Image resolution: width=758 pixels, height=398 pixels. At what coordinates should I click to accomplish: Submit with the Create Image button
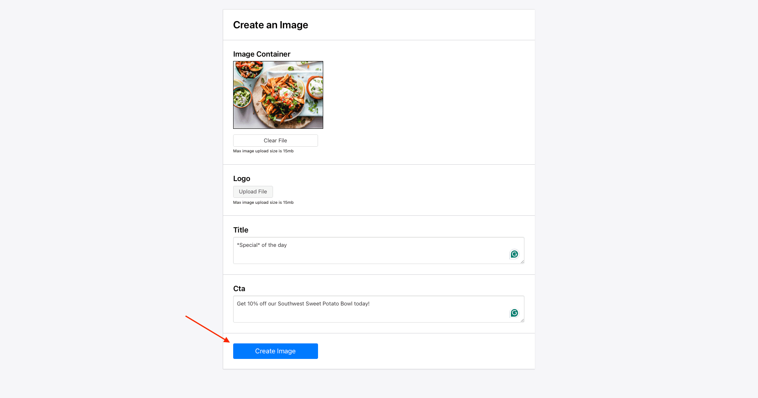275,351
